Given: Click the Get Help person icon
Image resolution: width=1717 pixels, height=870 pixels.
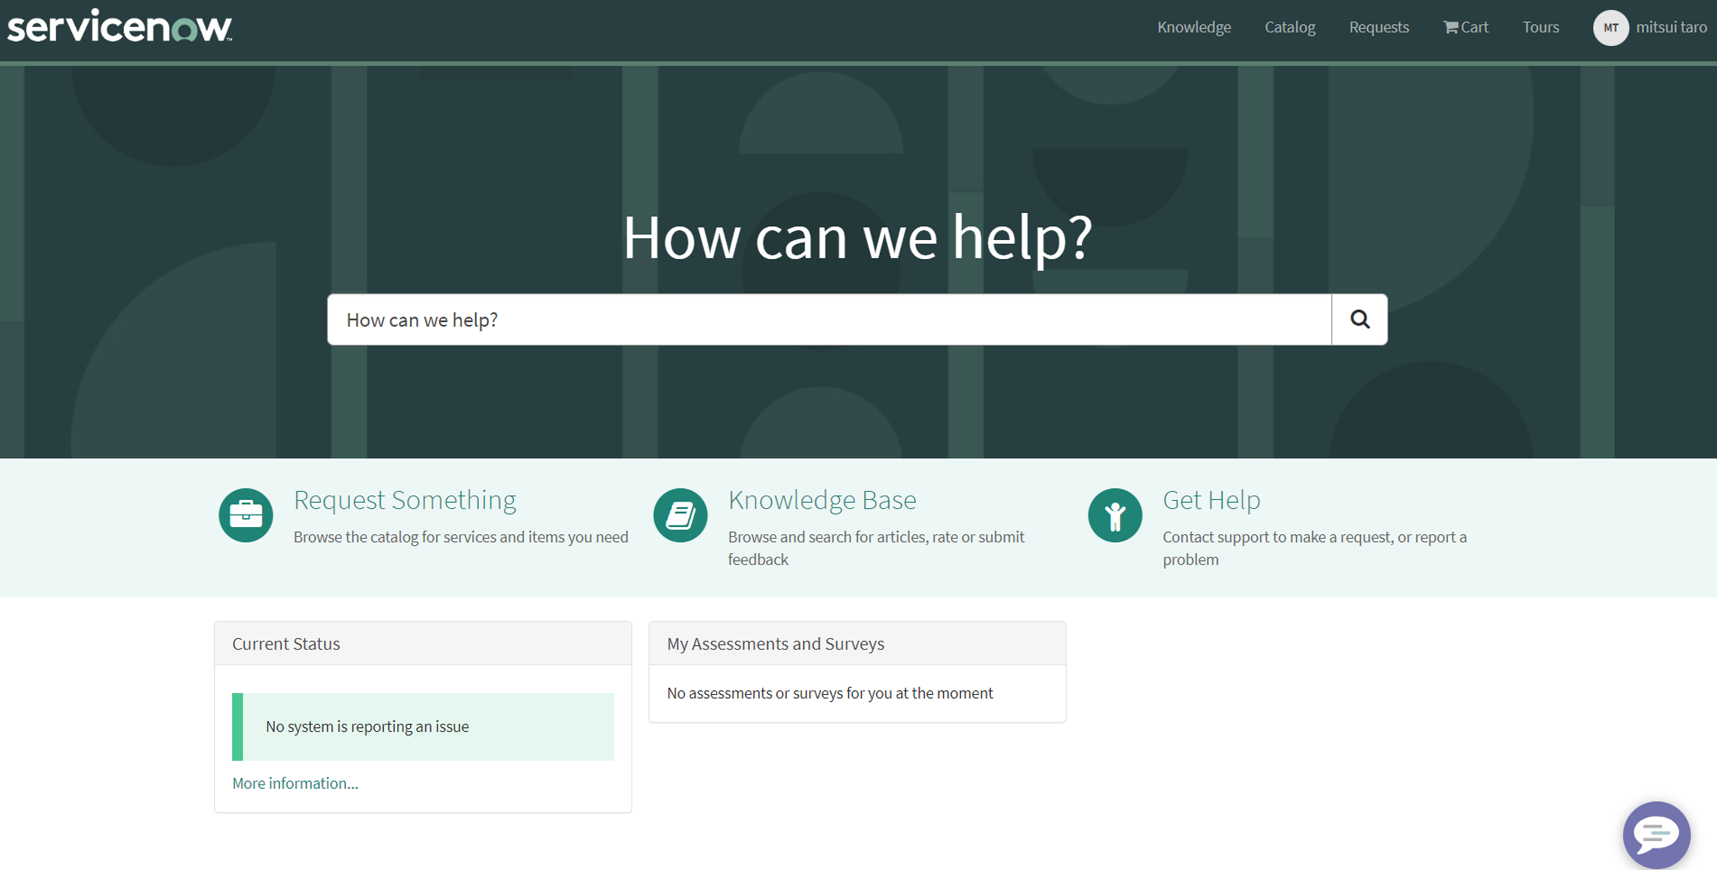Looking at the screenshot, I should pyautogui.click(x=1114, y=515).
